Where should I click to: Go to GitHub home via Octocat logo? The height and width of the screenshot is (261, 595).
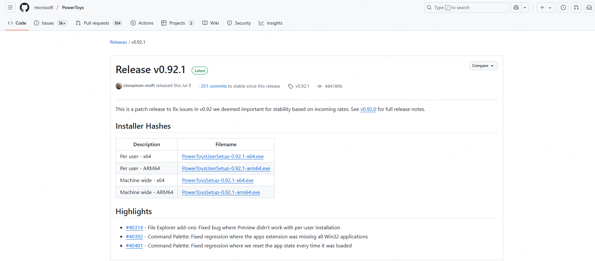25,7
